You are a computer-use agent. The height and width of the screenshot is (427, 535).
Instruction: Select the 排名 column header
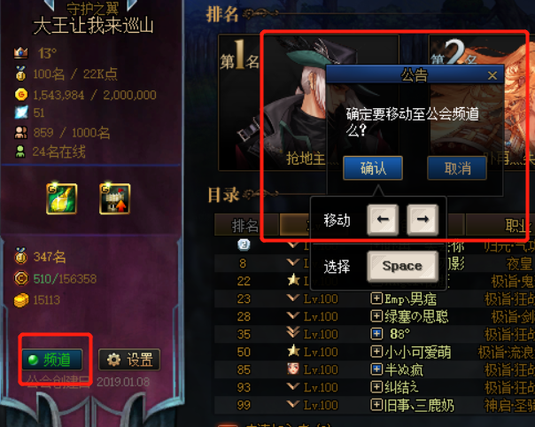(246, 225)
